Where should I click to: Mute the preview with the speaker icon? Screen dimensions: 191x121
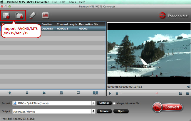click(x=188, y=87)
